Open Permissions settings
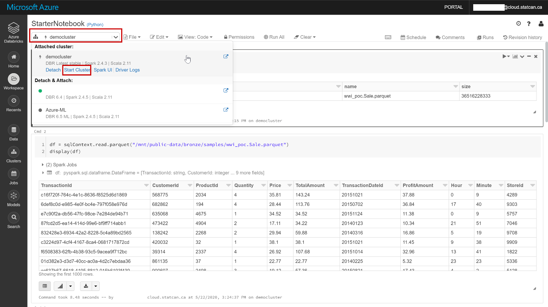Image resolution: width=548 pixels, height=307 pixels. point(239,37)
